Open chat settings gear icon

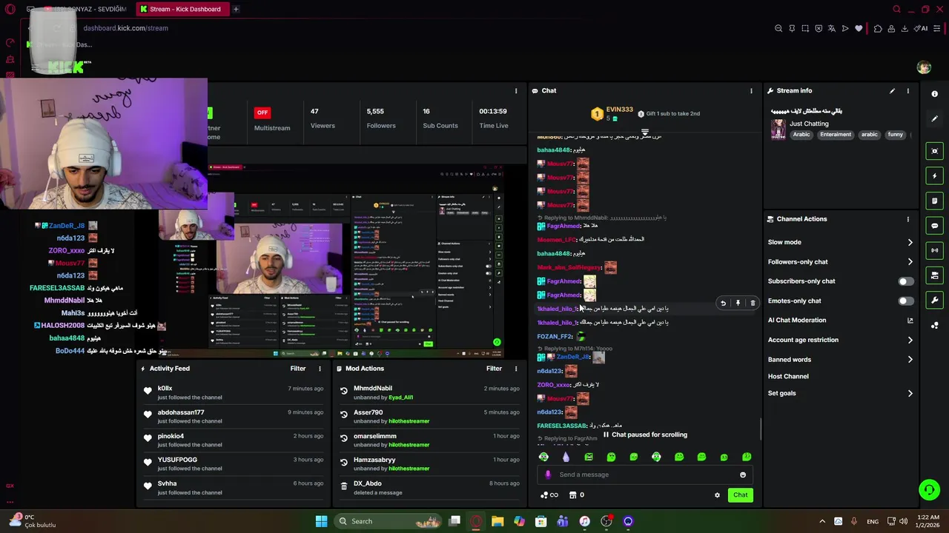point(717,495)
